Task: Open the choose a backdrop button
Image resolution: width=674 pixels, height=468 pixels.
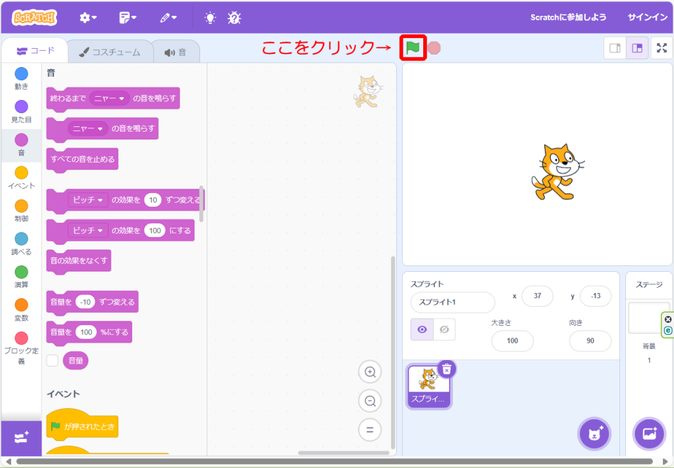Action: pyautogui.click(x=649, y=434)
